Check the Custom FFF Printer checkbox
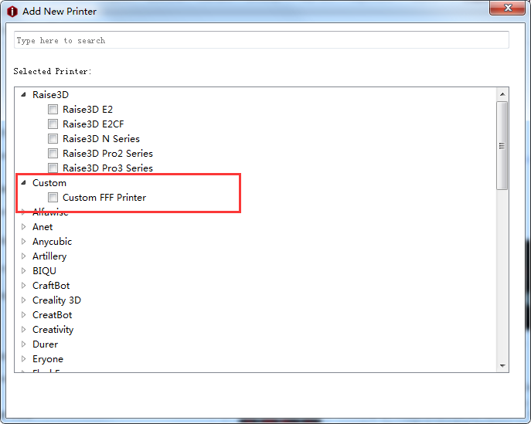Viewport: 531px width, 424px height. coord(53,197)
